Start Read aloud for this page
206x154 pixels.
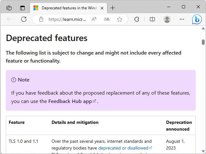coord(94,19)
